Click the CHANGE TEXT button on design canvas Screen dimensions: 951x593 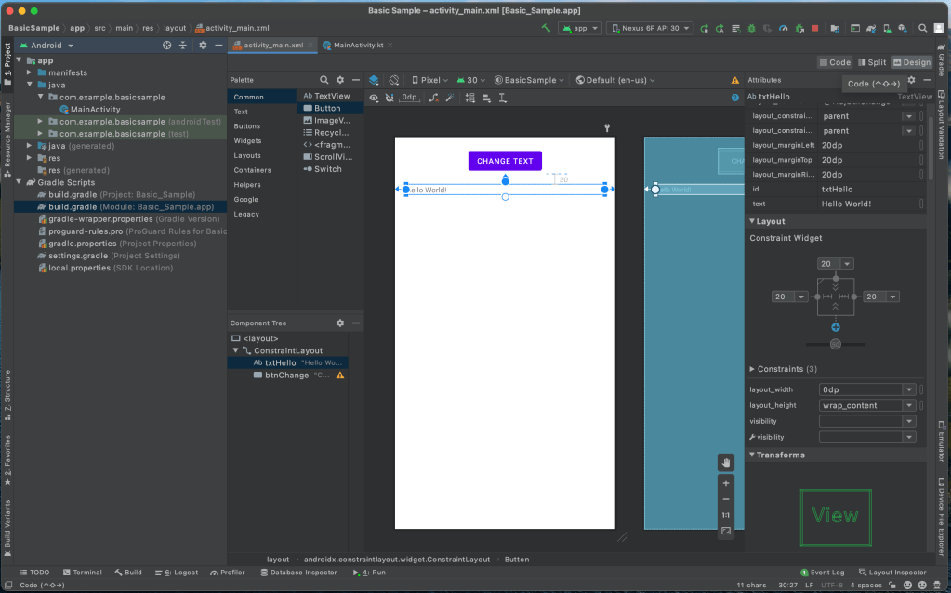505,161
